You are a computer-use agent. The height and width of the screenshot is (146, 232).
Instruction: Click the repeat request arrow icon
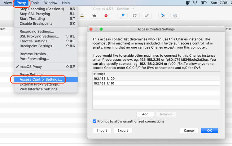tap(134, 15)
